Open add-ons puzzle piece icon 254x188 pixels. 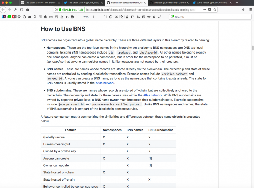point(46,17)
